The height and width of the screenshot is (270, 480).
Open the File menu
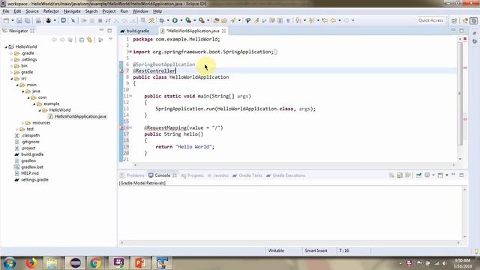6,11
